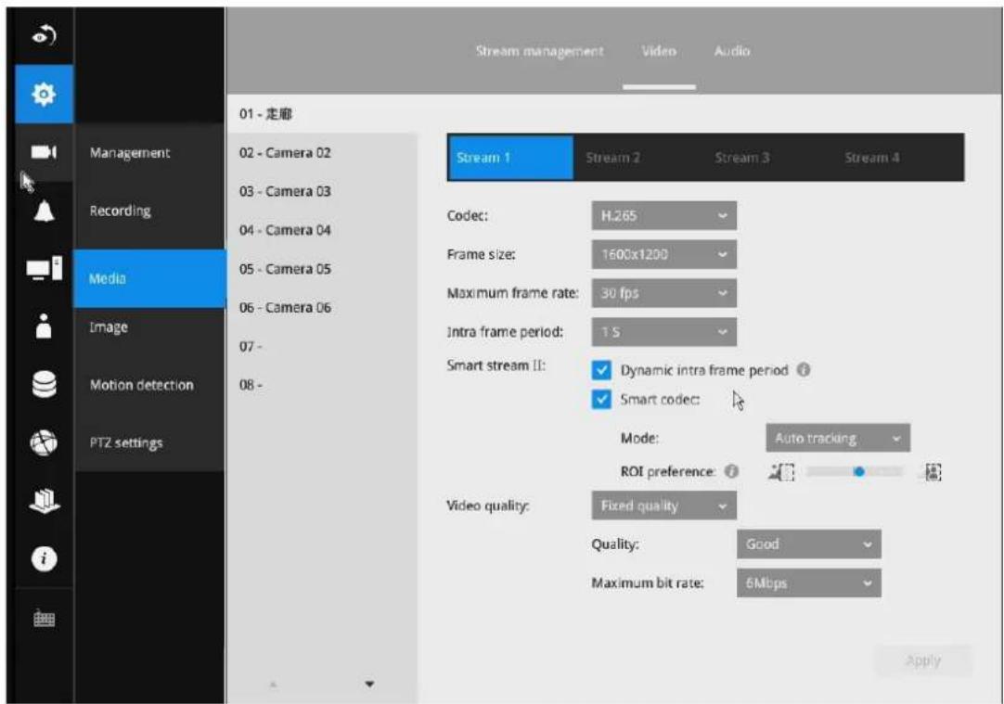Open the settings gear icon
Image resolution: width=1004 pixels, height=704 pixels.
click(x=44, y=94)
